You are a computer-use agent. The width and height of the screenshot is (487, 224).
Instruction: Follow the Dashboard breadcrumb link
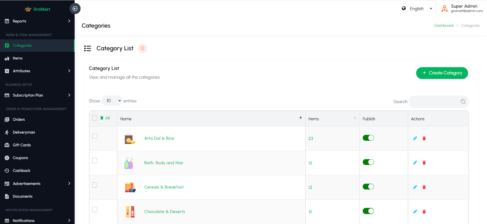coord(444,26)
